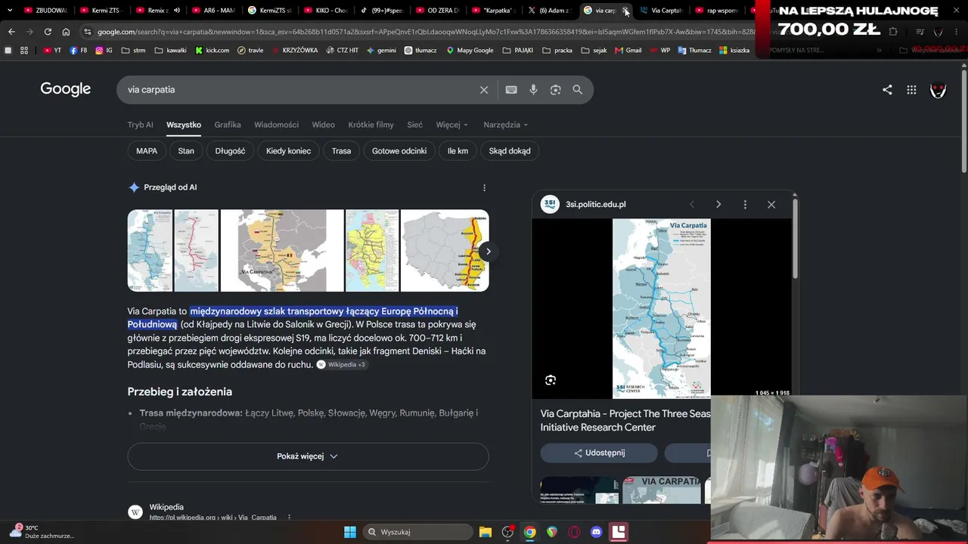
Task: Open the Chrome home page button
Action: point(66,32)
